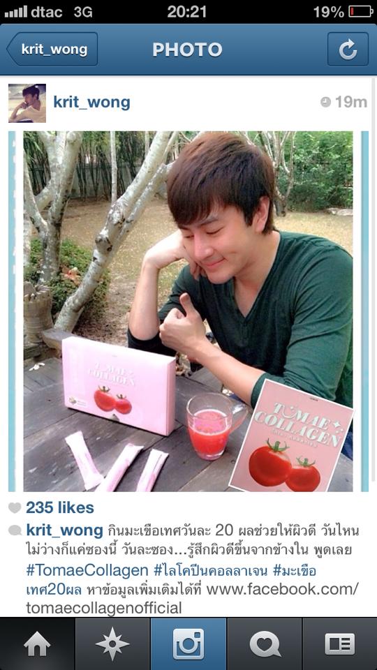Tap the gray heart like icon
Image resolution: width=377 pixels, height=670 pixels.
click(x=15, y=507)
